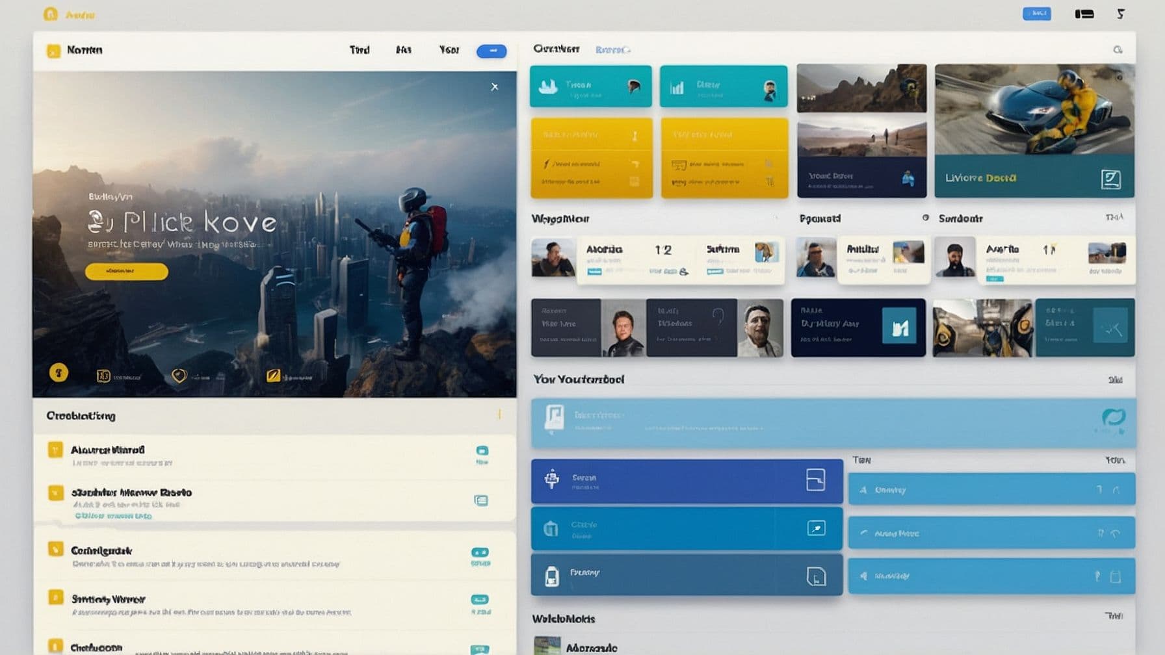Click the yellow square icon beside the Nomen title
1165x655 pixels.
[x=53, y=51]
